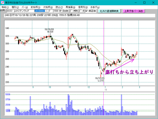Select 次銘柄(6) next stock menu
This screenshot has width=158, height=119.
point(48,7)
